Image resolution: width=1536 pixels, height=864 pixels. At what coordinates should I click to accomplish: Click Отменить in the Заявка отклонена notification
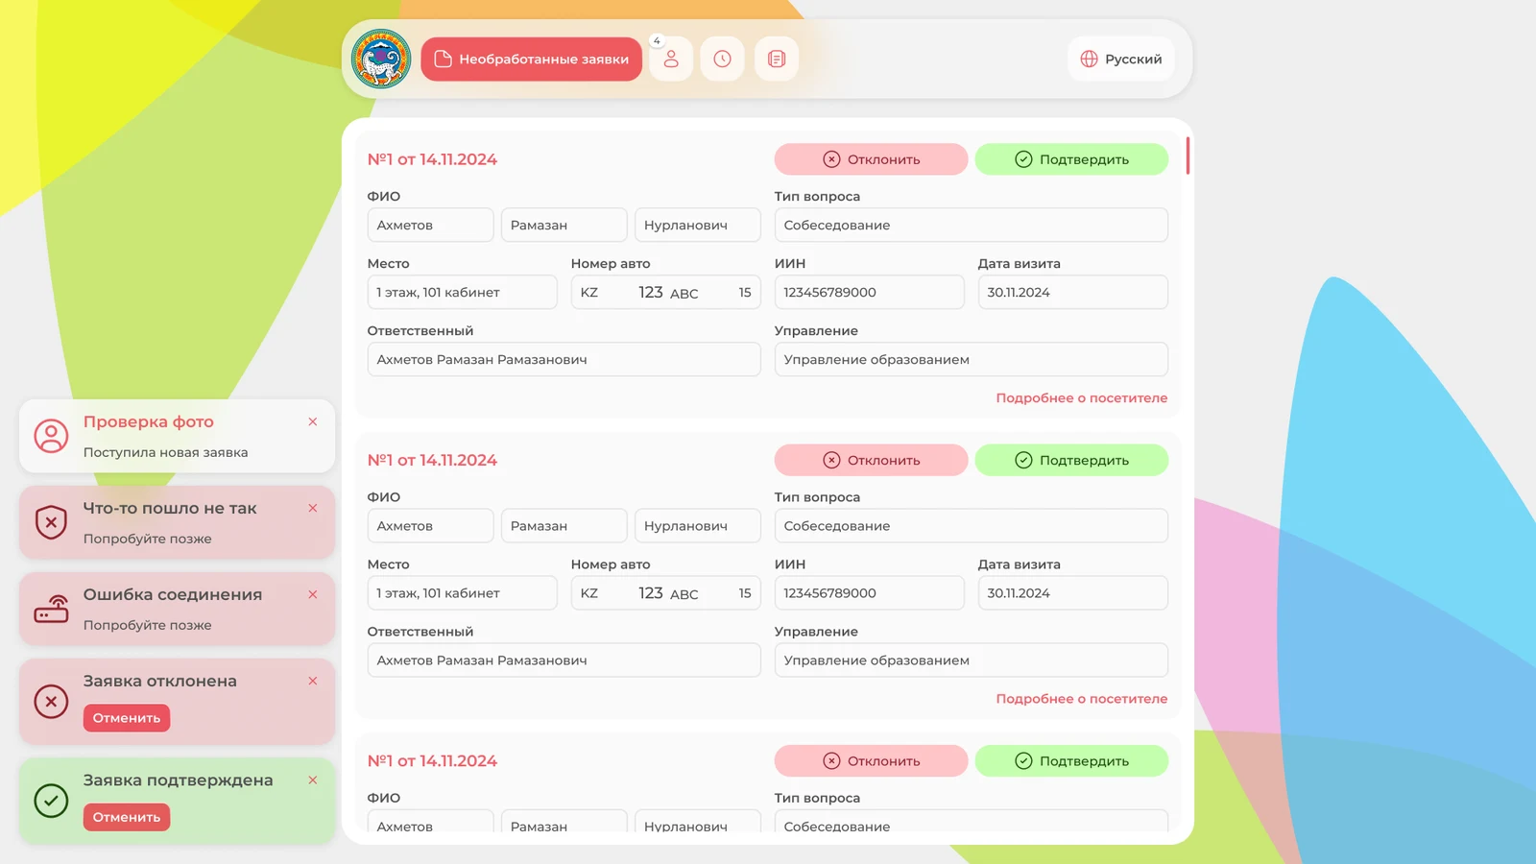point(127,718)
